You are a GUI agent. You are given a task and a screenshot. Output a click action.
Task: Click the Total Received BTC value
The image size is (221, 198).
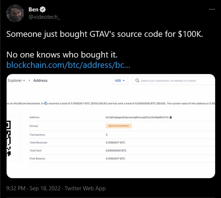(115, 142)
